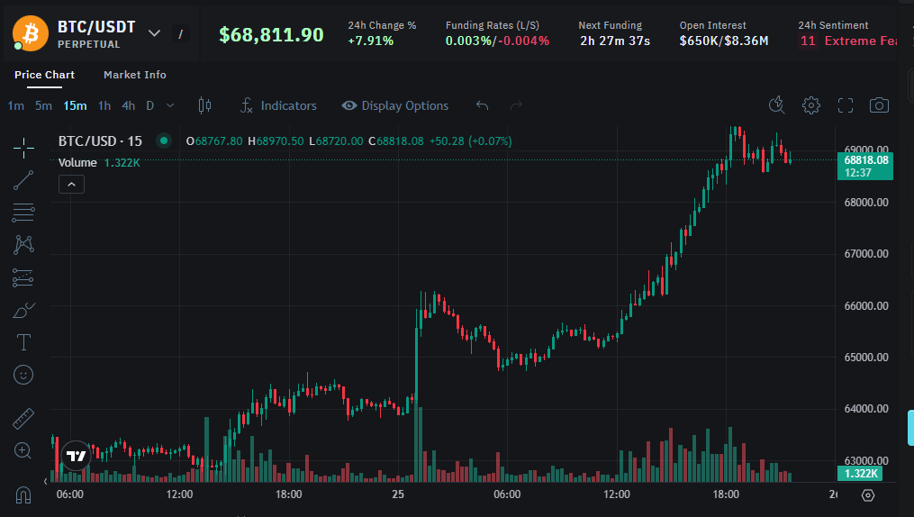The image size is (914, 517).
Task: Open Display Options
Action: [x=395, y=105]
